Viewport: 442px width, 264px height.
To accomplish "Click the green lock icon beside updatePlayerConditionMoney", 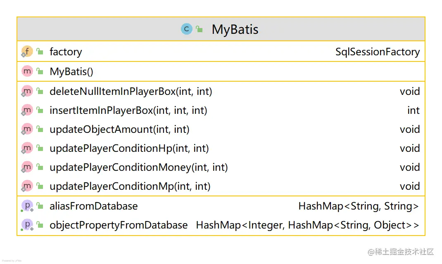I will 40,167.
